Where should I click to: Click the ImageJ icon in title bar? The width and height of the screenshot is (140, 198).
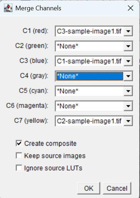(8, 8)
